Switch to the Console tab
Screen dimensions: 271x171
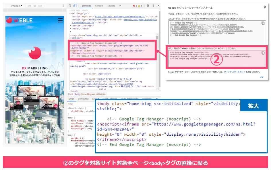point(99,6)
